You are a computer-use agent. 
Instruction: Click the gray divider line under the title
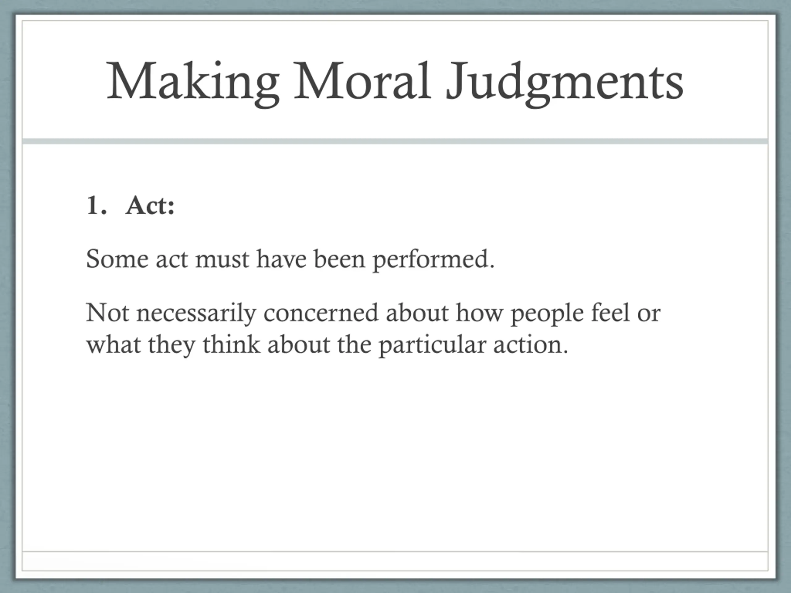395,141
